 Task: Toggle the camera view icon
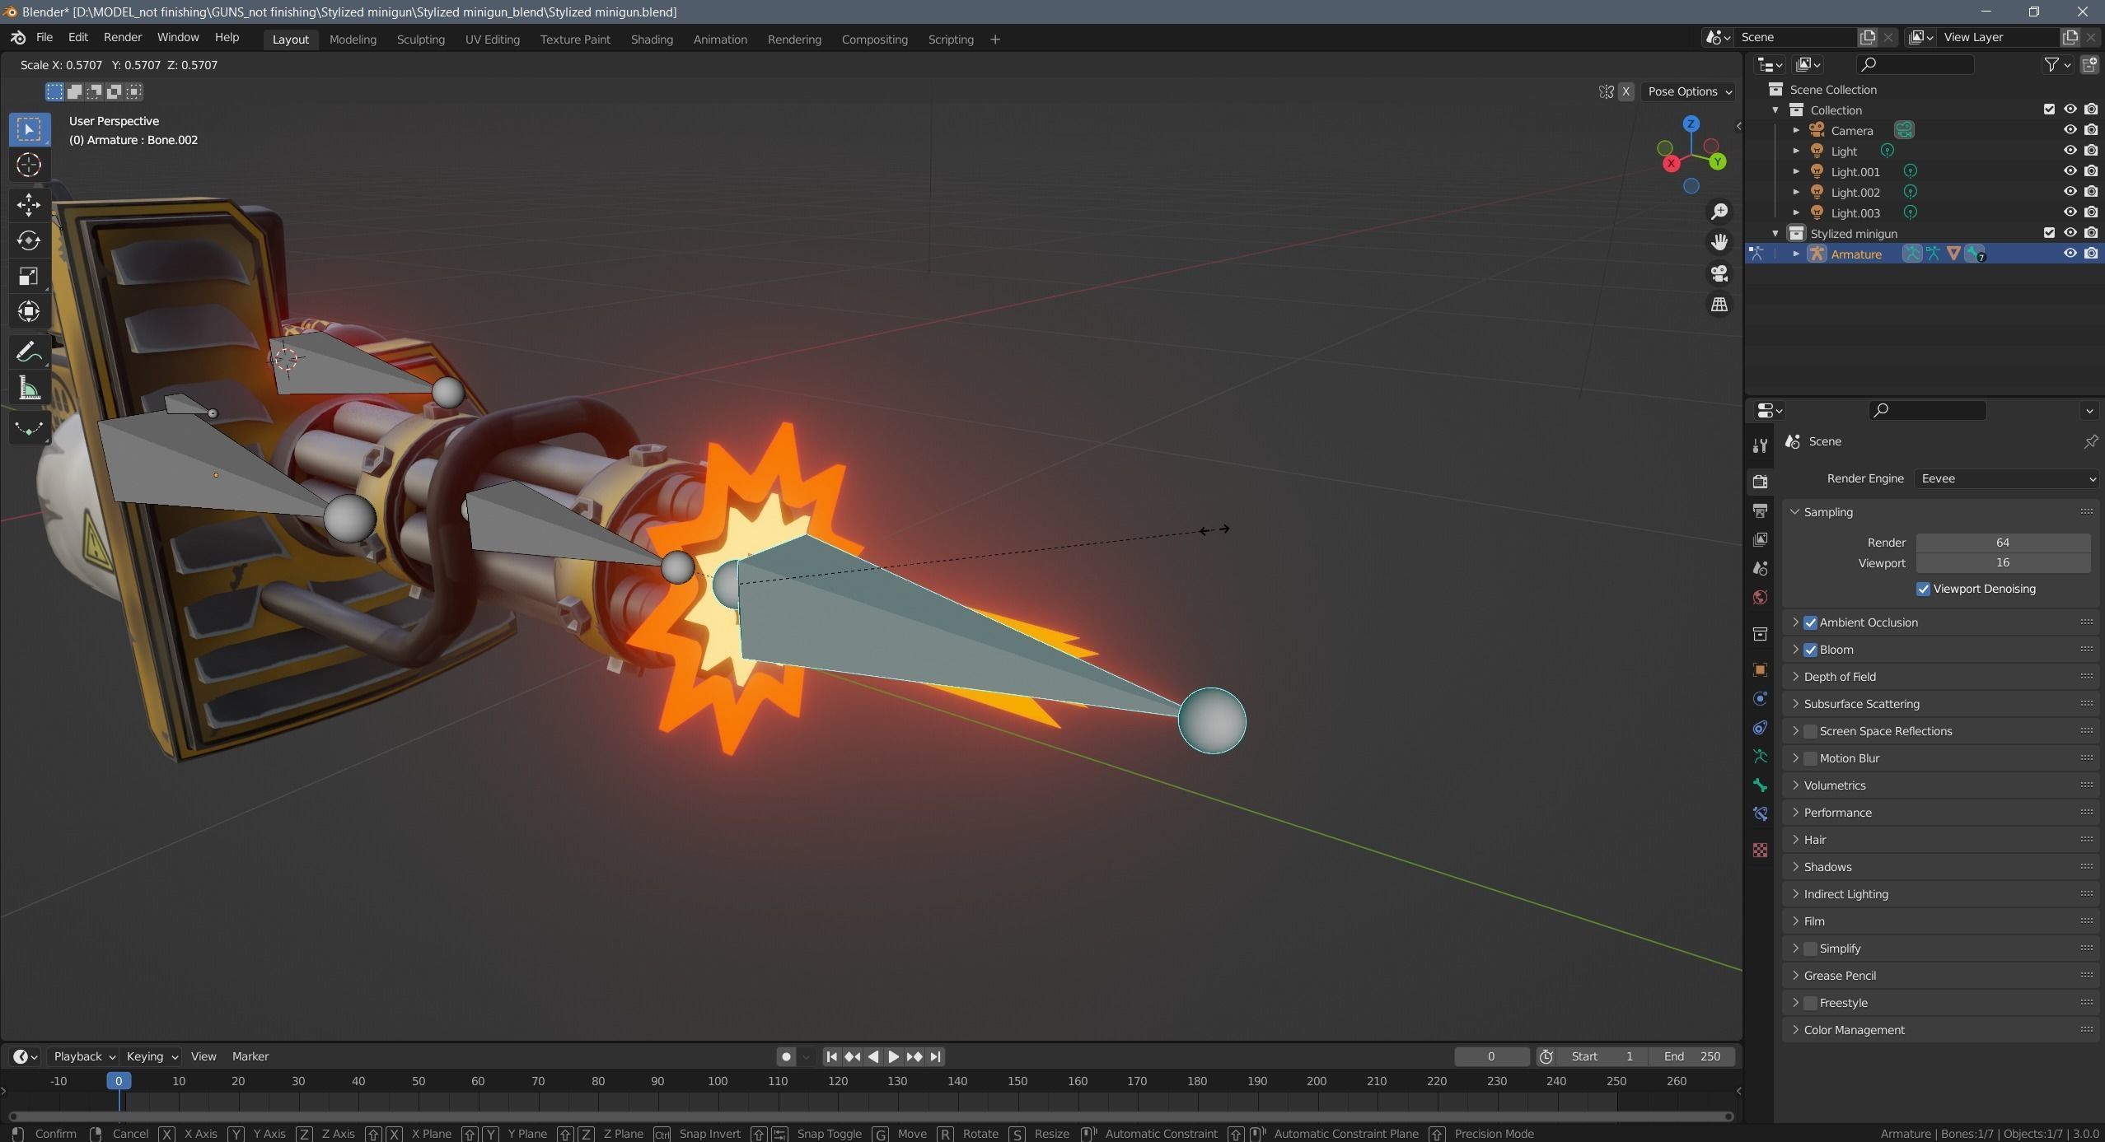pyautogui.click(x=1719, y=273)
